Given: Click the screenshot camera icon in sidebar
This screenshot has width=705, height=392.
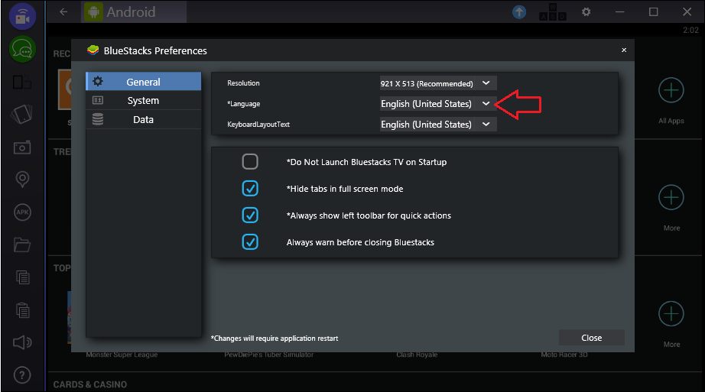Looking at the screenshot, I should [22, 147].
